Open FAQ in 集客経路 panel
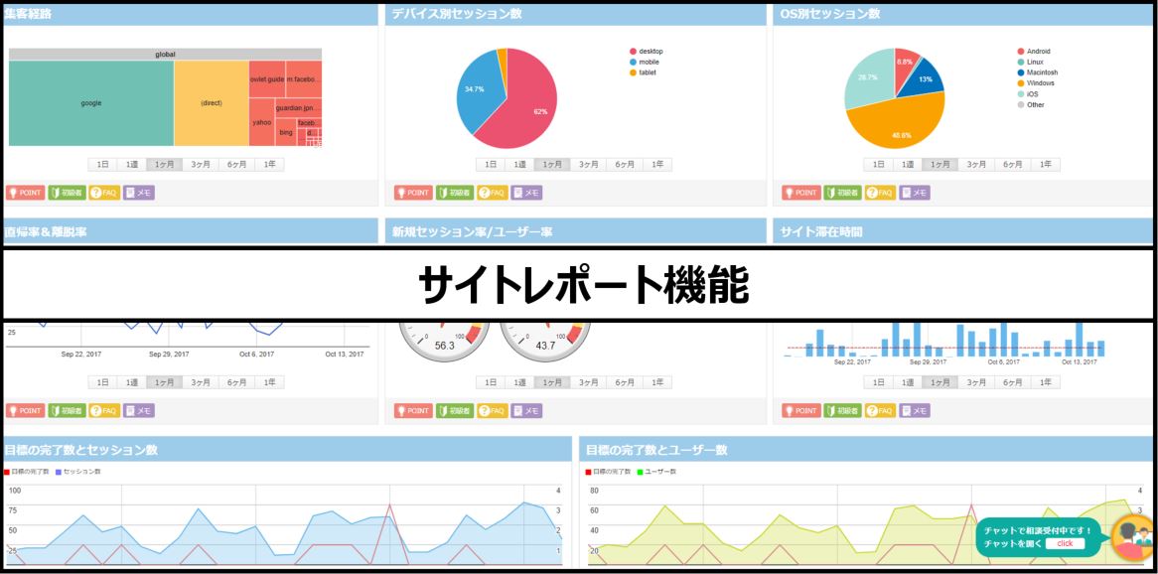Viewport: 1158px width, 574px height. point(104,193)
